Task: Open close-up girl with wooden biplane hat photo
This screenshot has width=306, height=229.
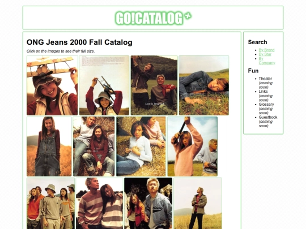Action: [52, 85]
